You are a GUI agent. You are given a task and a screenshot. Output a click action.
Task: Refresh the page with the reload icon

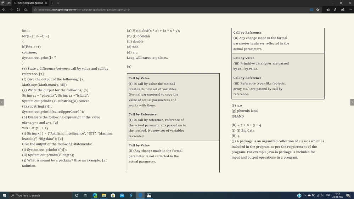pos(18,10)
